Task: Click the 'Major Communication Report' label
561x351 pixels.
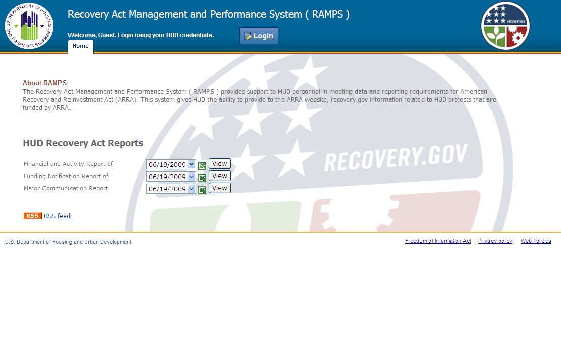Action: pos(65,189)
